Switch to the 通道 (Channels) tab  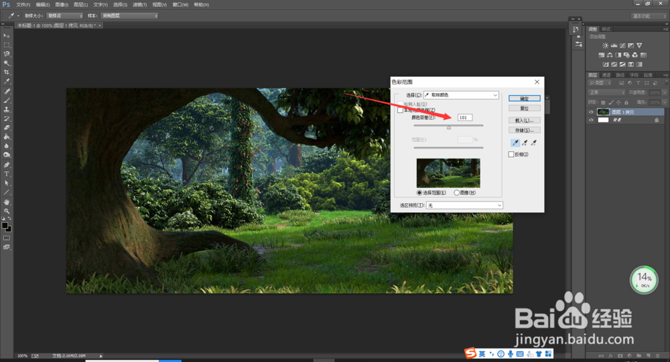(606, 75)
